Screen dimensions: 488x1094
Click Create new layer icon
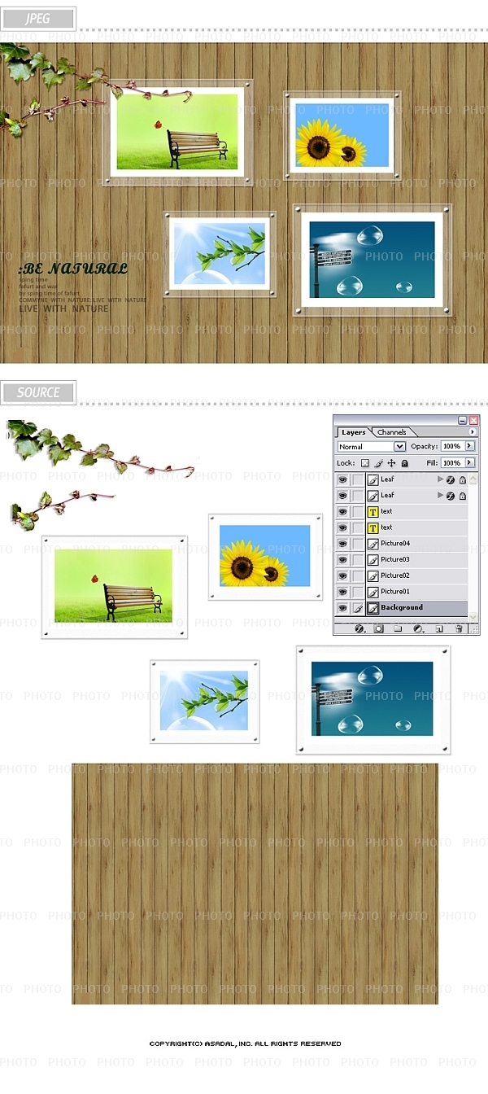coord(439,628)
